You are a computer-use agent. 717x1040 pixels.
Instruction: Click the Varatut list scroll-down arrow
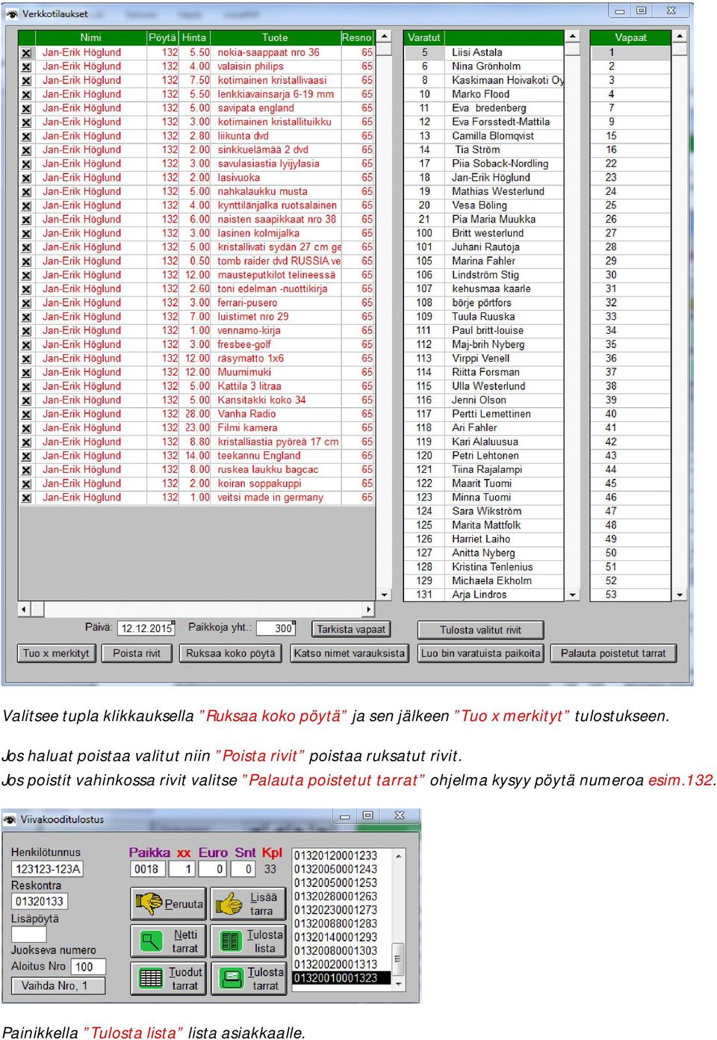click(573, 595)
